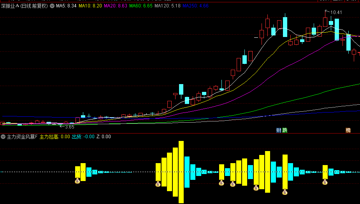Select the MA5: 8.34 label
The height and width of the screenshot is (204, 360).
[x=66, y=6]
